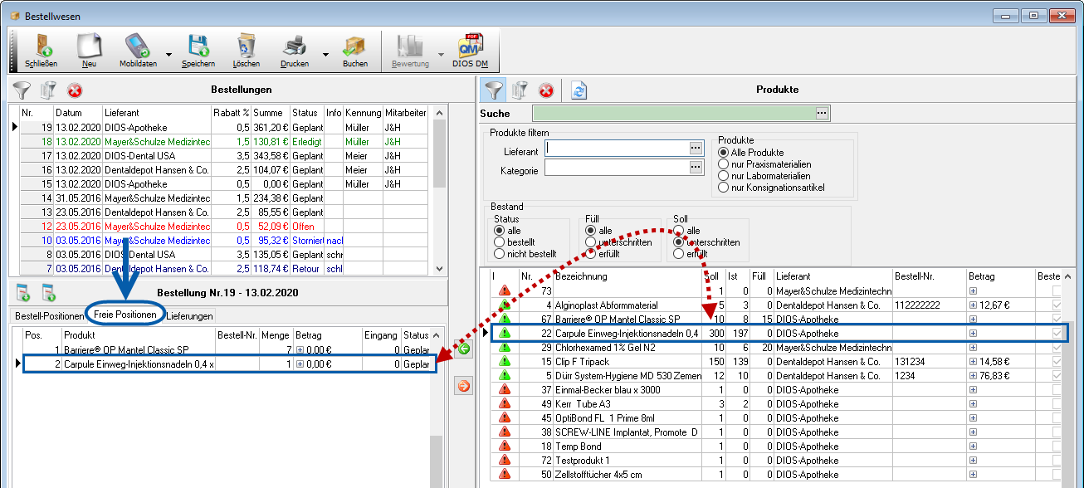Screen dimensions: 1084x488
Task: Open the Lieferant lookup ellipsis button
Action: (x=696, y=148)
